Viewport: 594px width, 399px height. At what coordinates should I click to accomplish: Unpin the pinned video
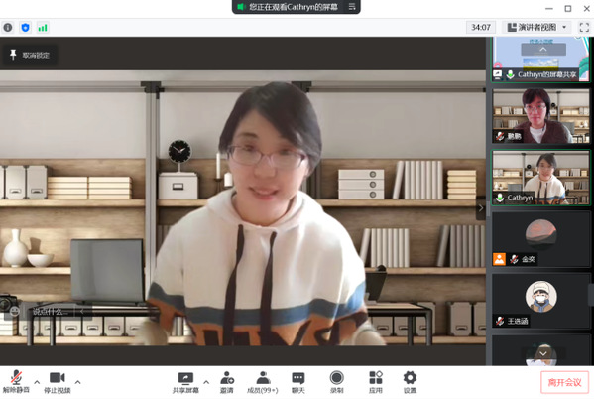[x=30, y=55]
